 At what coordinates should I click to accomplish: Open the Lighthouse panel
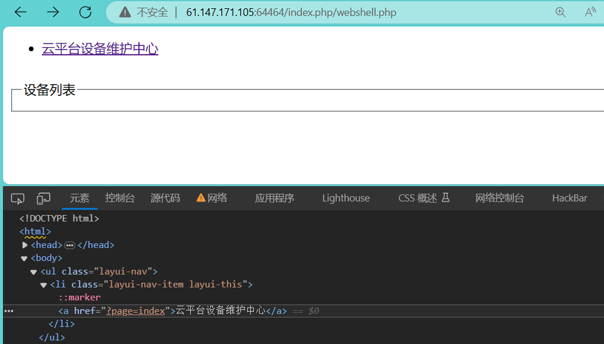coord(346,198)
